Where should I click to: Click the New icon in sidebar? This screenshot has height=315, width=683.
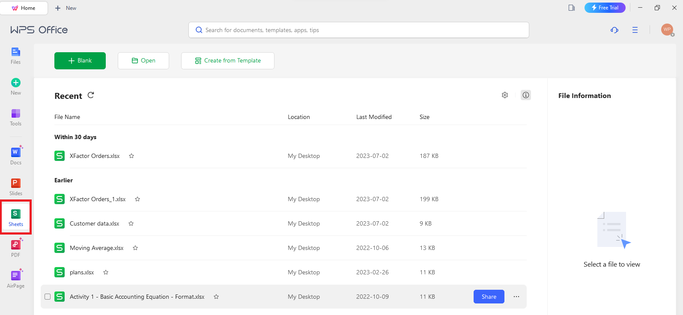click(x=15, y=87)
